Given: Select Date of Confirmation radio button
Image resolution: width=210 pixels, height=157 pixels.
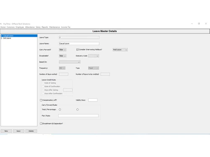Looking at the screenshot, I should pos(43,87).
